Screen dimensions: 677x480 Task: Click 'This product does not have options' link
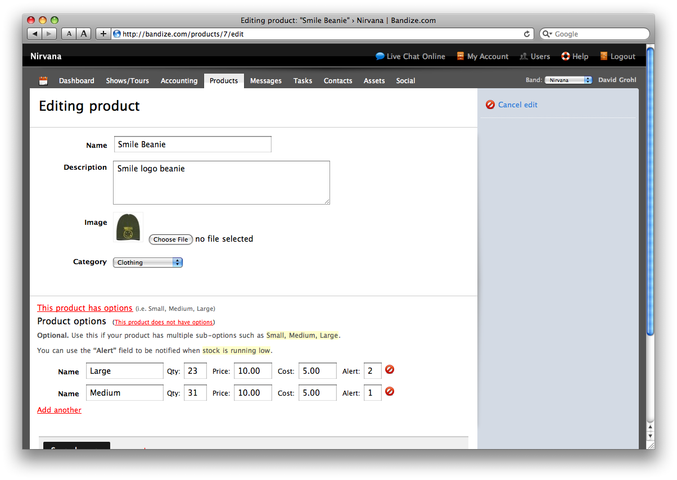(x=164, y=322)
